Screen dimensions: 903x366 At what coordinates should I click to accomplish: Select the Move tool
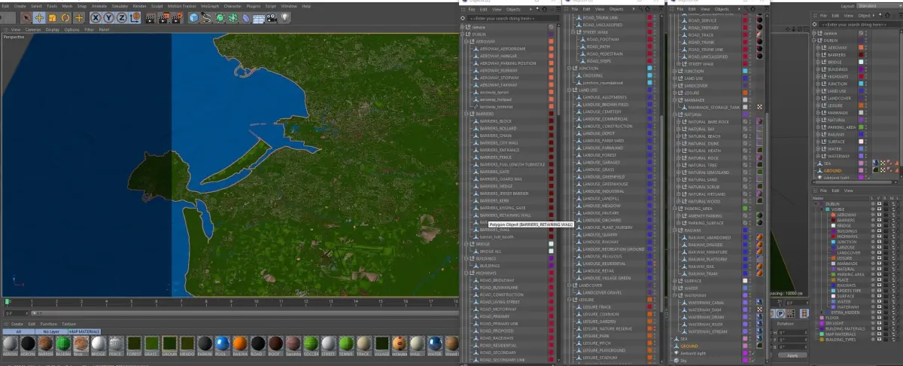click(x=39, y=17)
